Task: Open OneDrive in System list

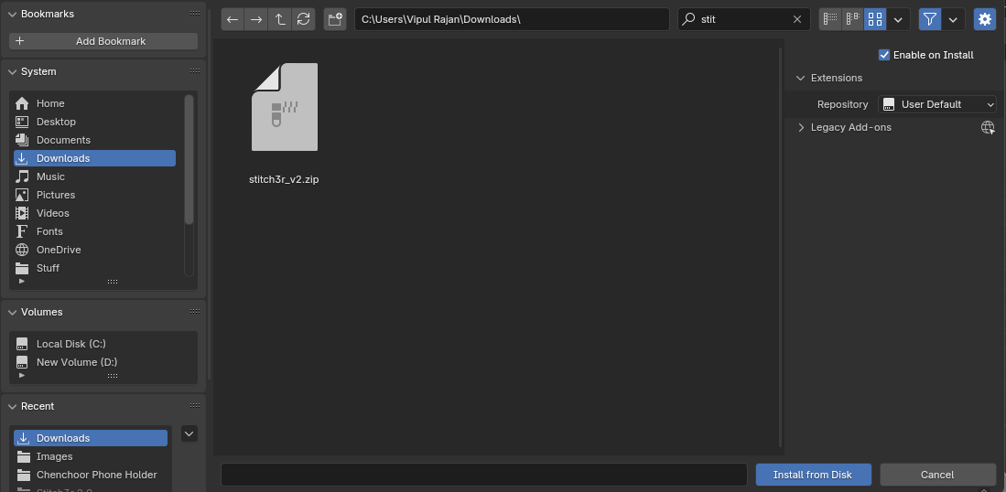Action: 94,250
